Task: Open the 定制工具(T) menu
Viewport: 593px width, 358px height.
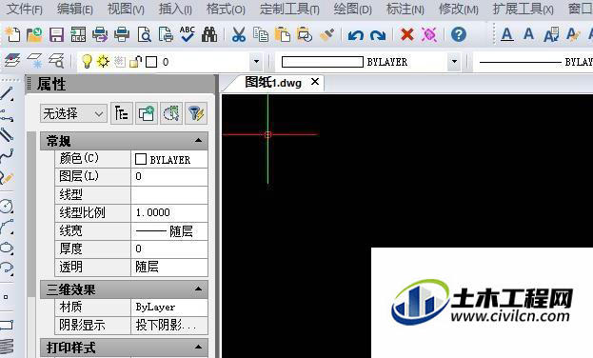Action: pyautogui.click(x=289, y=10)
